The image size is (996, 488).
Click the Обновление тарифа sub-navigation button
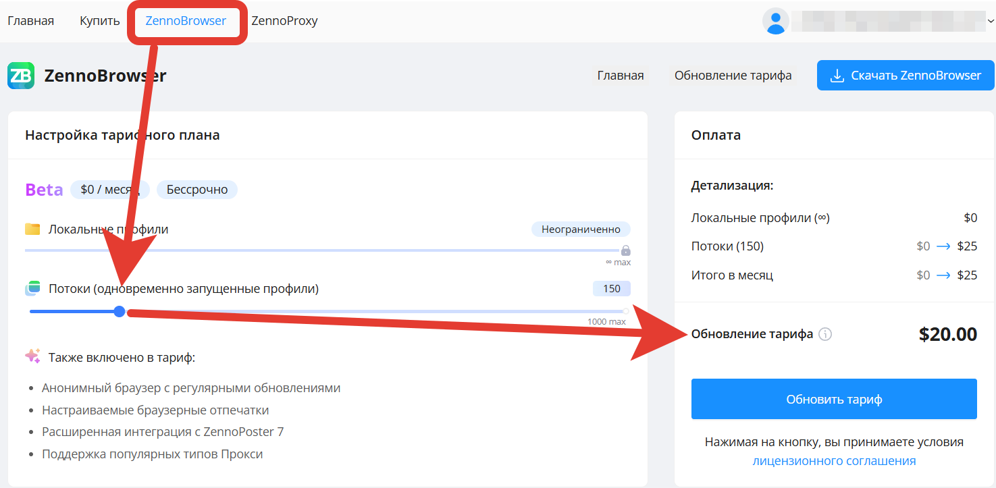(x=733, y=76)
